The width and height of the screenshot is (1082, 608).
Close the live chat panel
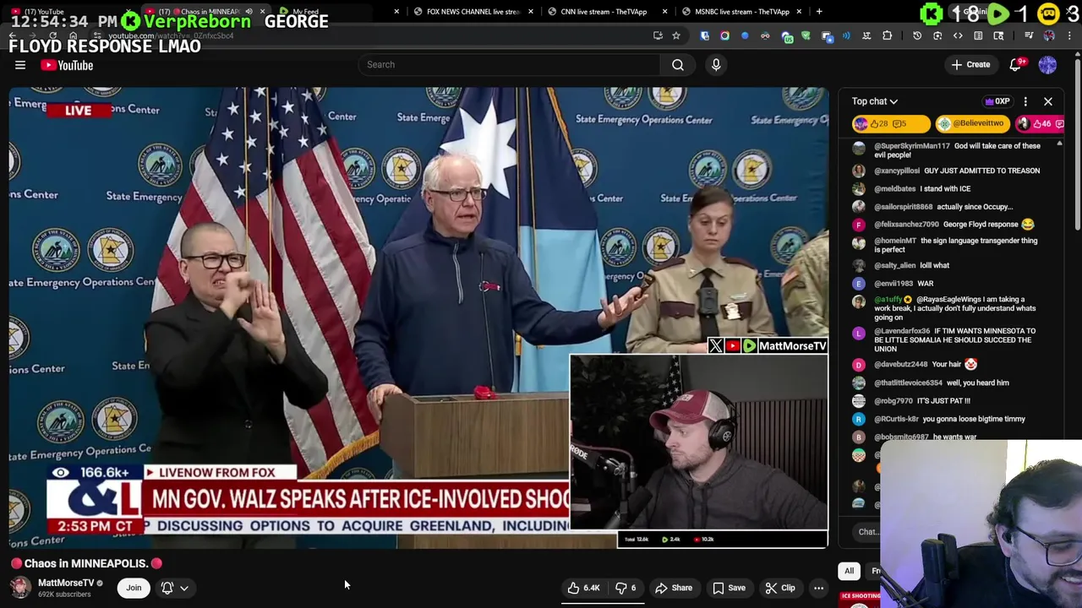pyautogui.click(x=1048, y=101)
